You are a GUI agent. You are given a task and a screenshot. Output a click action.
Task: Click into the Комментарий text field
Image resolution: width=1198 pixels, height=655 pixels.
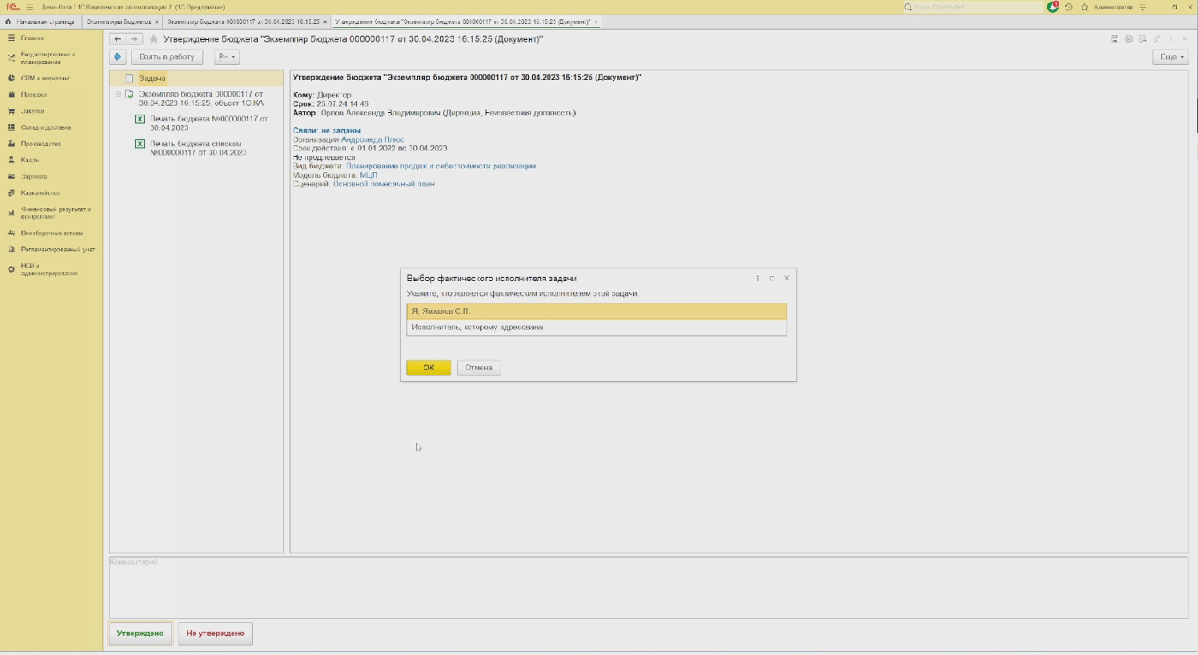click(648, 587)
